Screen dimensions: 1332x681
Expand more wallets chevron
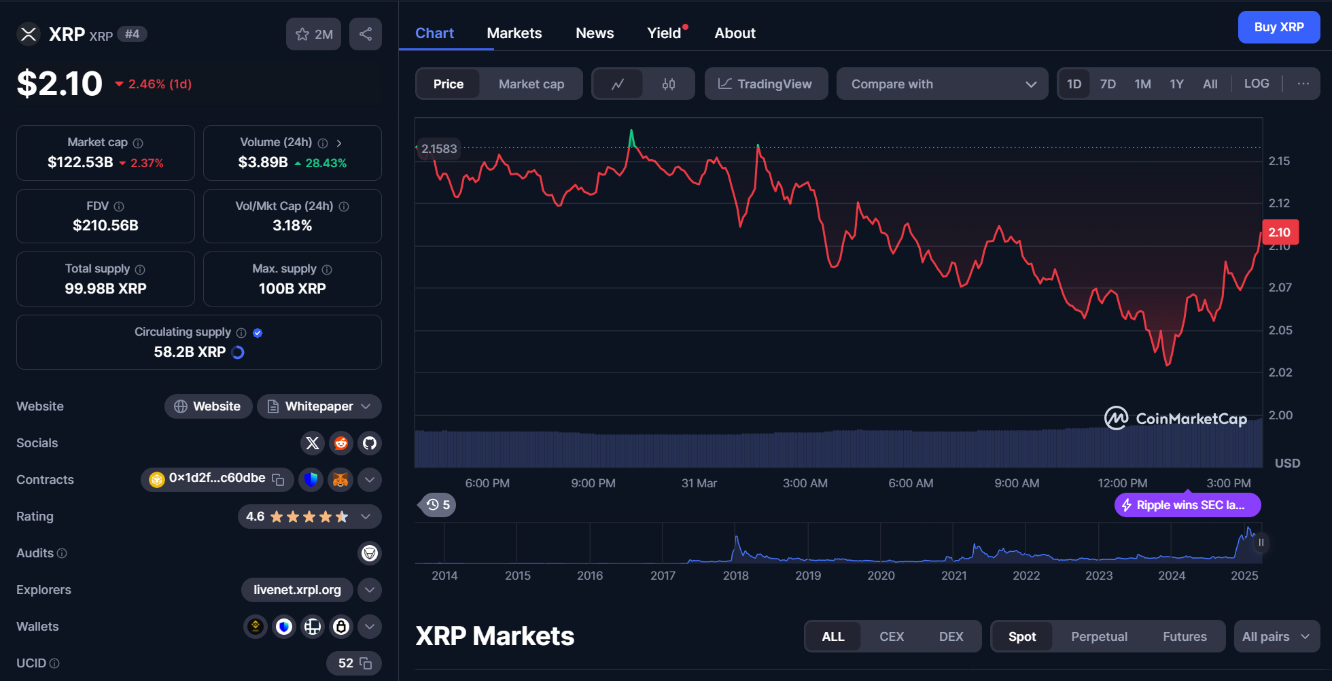pyautogui.click(x=370, y=627)
